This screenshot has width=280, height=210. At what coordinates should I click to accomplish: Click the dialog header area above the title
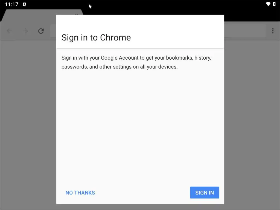140,22
